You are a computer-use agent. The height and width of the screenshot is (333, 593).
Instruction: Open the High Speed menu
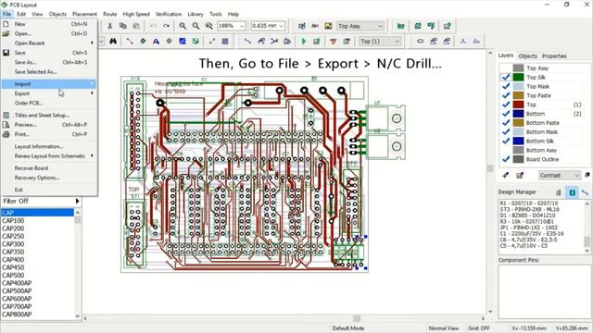(136, 14)
